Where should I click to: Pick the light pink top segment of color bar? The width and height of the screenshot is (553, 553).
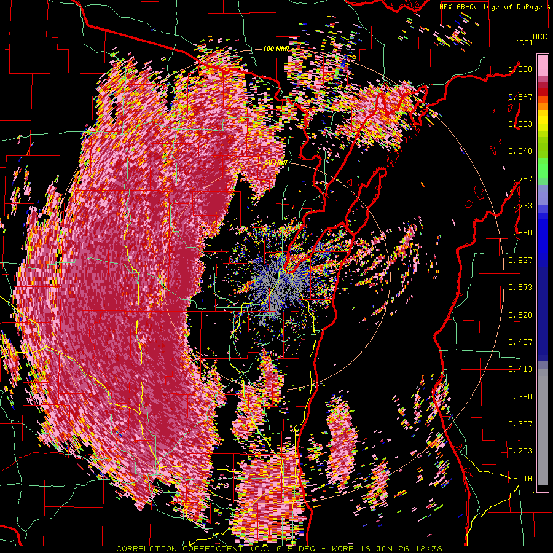tap(543, 66)
